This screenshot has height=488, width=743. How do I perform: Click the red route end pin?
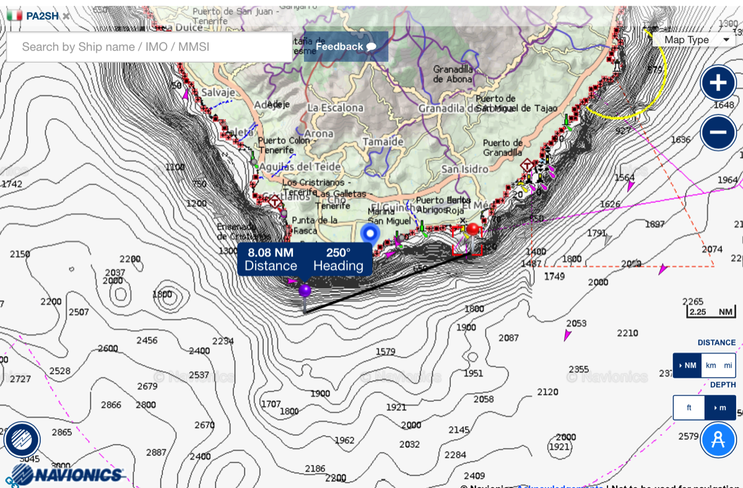[x=473, y=237]
